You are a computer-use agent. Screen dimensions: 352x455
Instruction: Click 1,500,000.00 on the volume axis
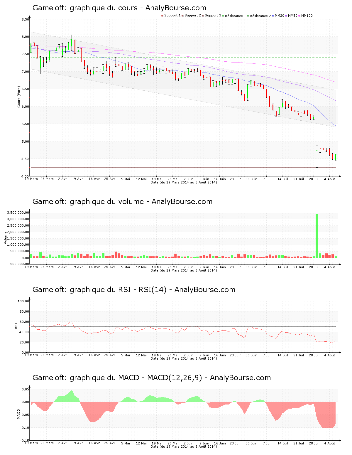(x=18, y=238)
